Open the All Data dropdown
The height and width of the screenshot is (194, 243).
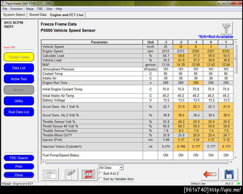111,168
